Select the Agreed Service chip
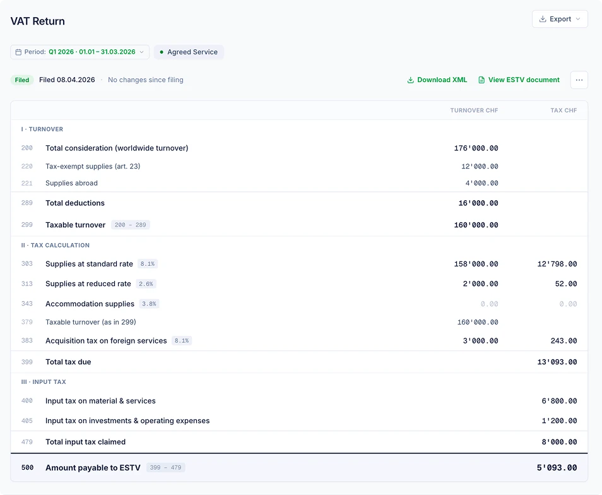The height and width of the screenshot is (495, 602). 189,52
